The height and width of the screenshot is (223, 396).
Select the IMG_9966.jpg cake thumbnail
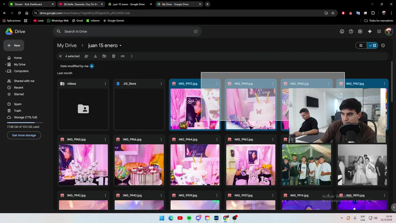click(139, 165)
